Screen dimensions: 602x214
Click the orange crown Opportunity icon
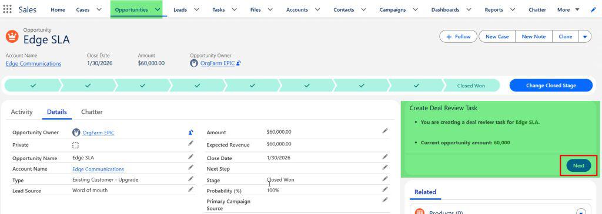point(12,37)
